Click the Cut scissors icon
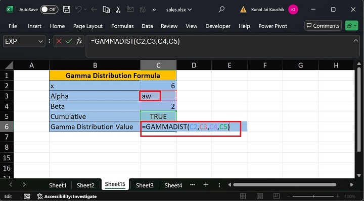This screenshot has height=201, width=364. 118,10
